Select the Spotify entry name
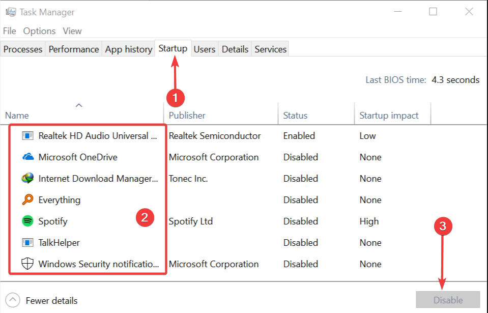Image resolution: width=488 pixels, height=313 pixels. tap(53, 221)
